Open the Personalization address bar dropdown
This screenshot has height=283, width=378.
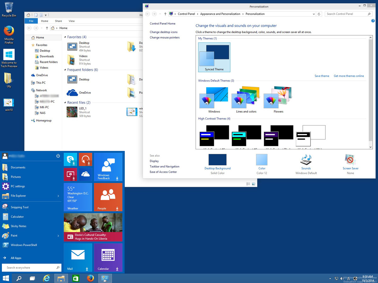[314, 14]
